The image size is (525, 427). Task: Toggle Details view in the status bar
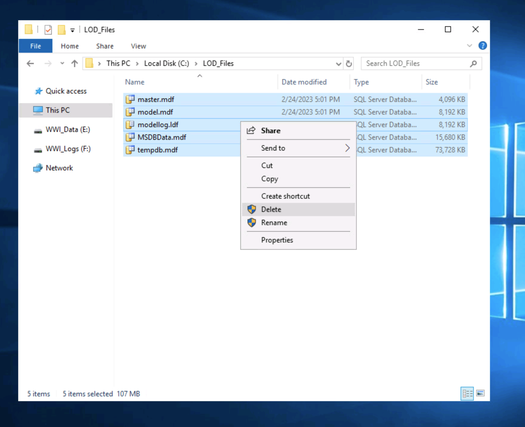pyautogui.click(x=467, y=394)
